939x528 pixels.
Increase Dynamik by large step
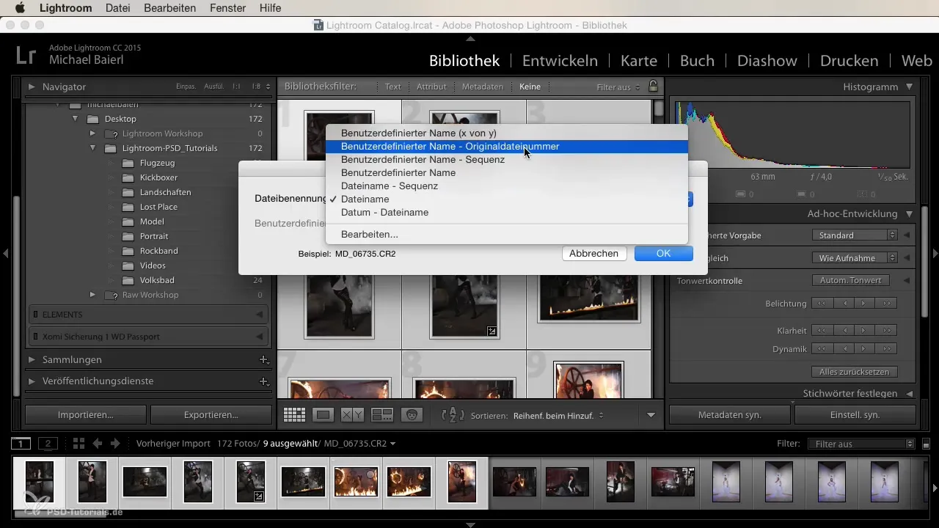pos(887,349)
